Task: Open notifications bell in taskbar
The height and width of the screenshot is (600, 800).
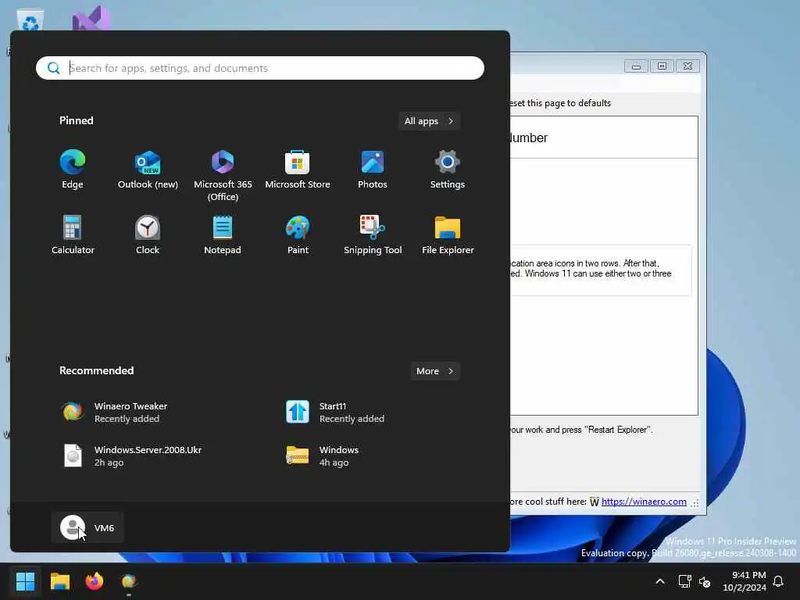Action: click(778, 581)
